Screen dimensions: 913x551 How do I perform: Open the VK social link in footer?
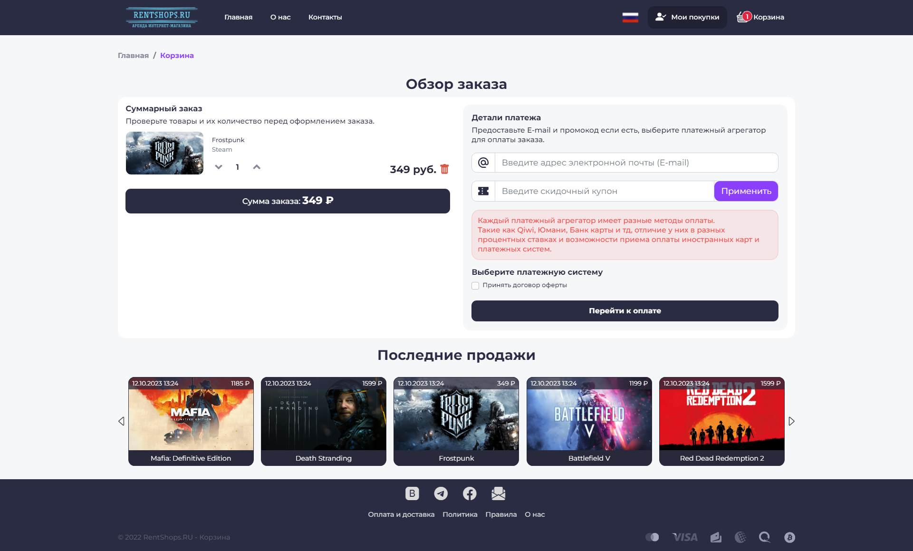[x=412, y=493]
